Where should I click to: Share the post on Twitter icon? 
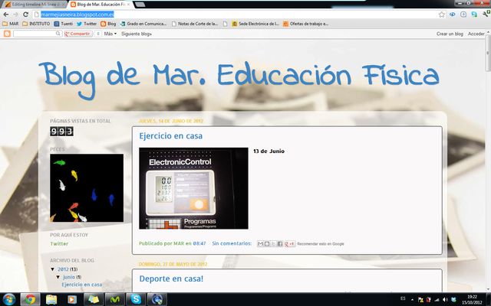pos(273,244)
